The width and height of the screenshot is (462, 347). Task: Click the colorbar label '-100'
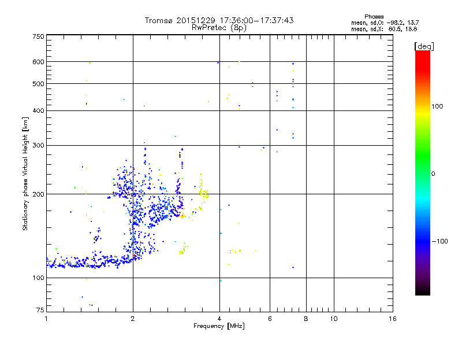(439, 241)
